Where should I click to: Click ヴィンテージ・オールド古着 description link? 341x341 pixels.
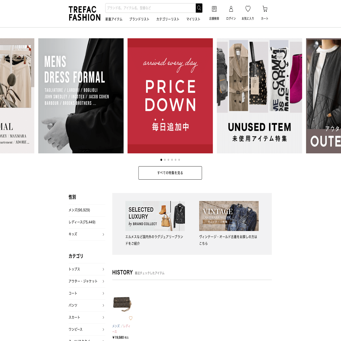tap(228, 240)
